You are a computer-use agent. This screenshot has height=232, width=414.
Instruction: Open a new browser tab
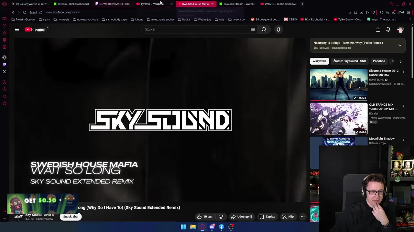point(302,4)
